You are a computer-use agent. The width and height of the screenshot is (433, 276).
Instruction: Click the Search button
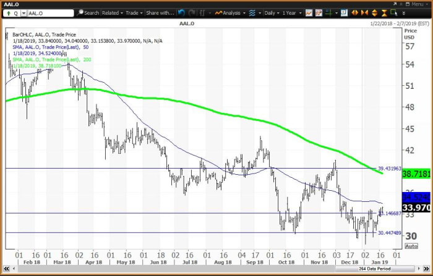[88, 12]
